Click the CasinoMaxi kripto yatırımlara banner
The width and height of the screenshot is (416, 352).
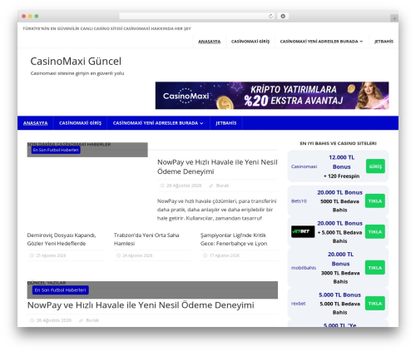click(272, 96)
